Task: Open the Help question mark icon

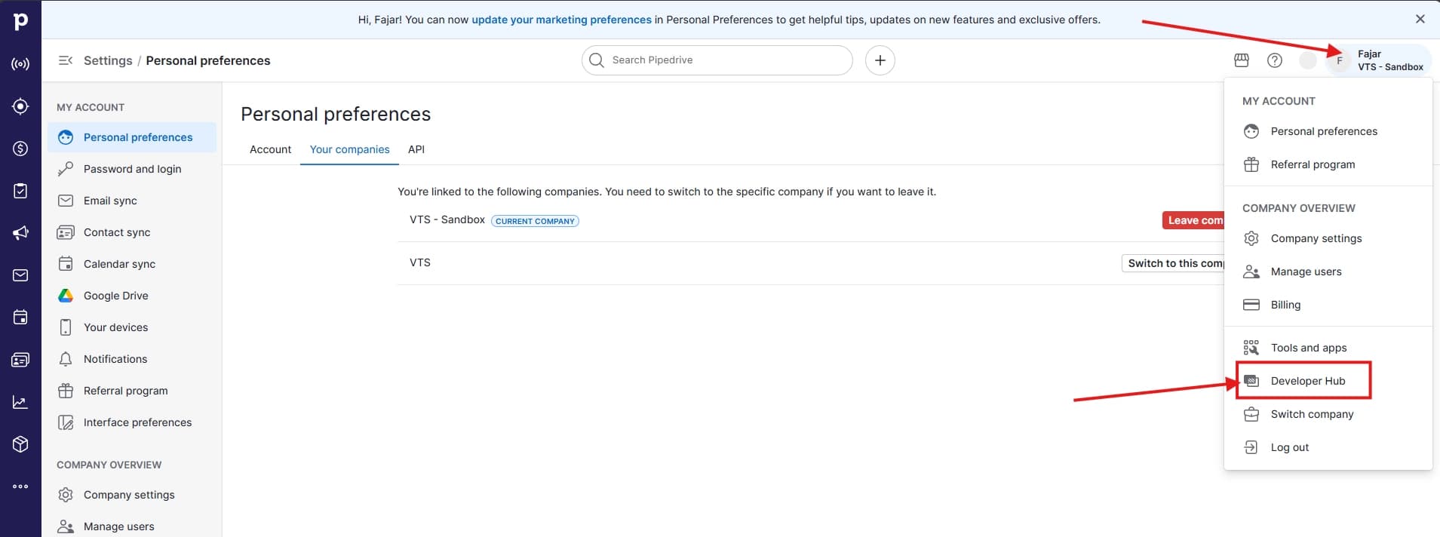Action: (x=1275, y=60)
